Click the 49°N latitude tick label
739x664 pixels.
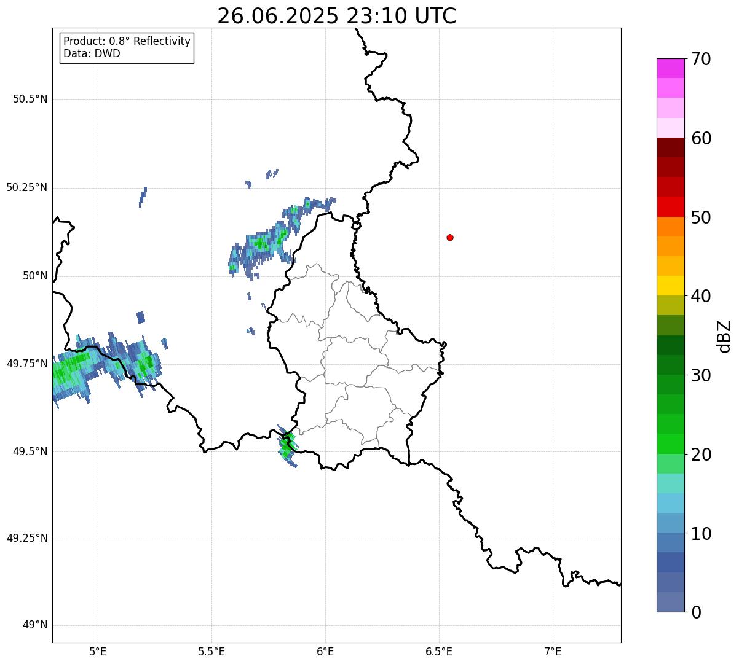(x=34, y=625)
